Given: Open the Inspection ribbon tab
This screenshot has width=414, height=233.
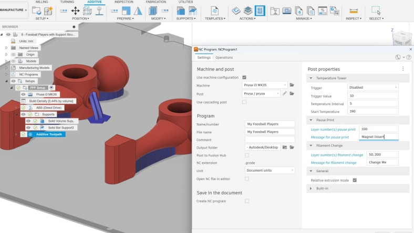Looking at the screenshot, I should click(124, 2).
